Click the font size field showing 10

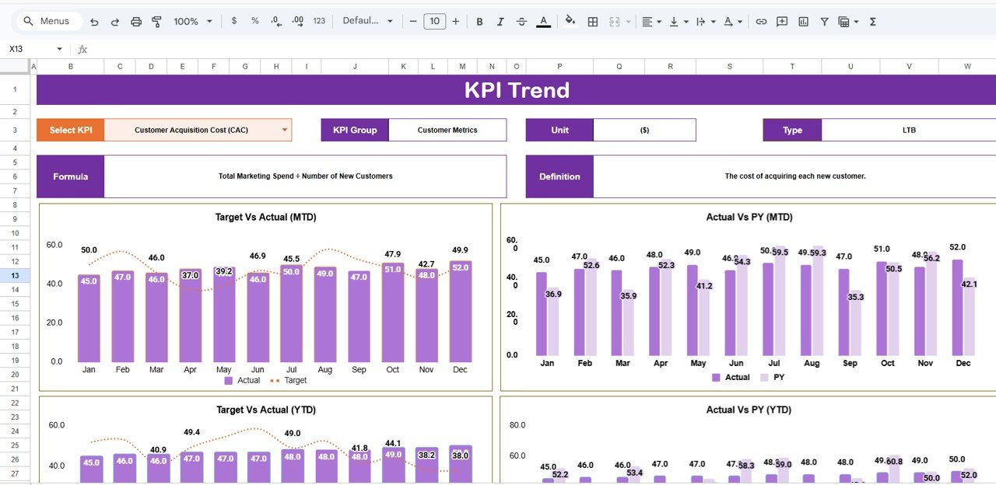434,22
